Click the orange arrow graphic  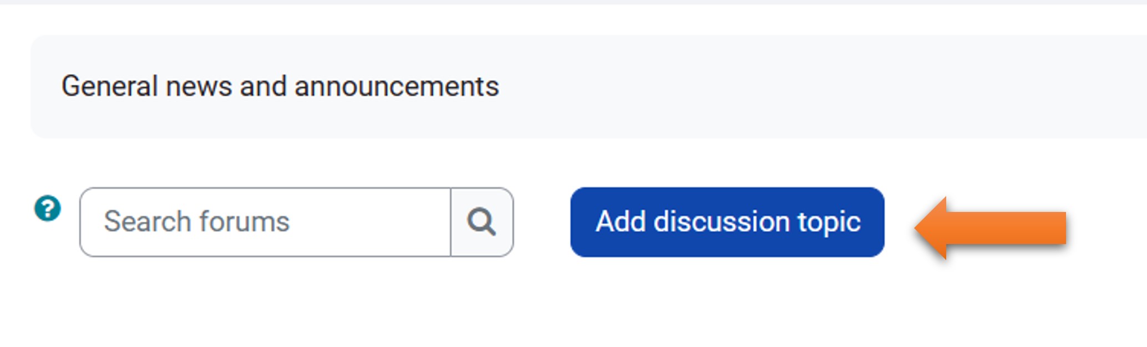tap(991, 227)
